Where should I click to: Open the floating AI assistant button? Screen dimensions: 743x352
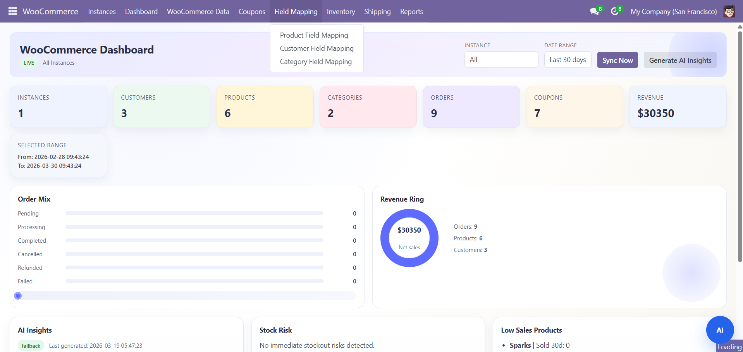point(719,330)
